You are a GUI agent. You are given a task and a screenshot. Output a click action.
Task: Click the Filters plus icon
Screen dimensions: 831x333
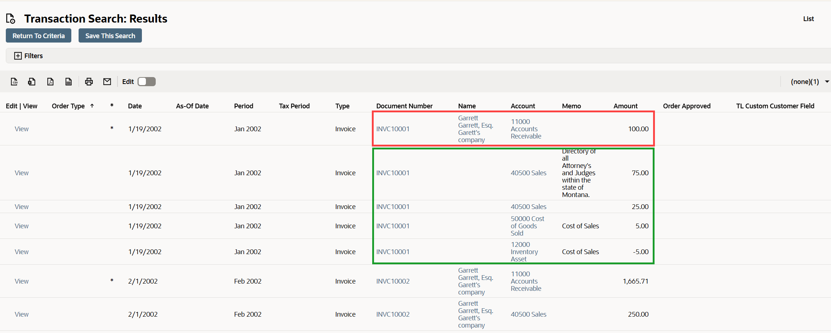18,56
